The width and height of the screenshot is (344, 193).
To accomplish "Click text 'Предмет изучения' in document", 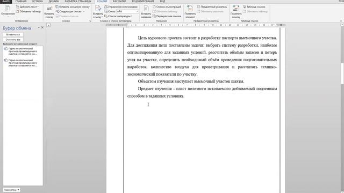I will coord(155,88).
